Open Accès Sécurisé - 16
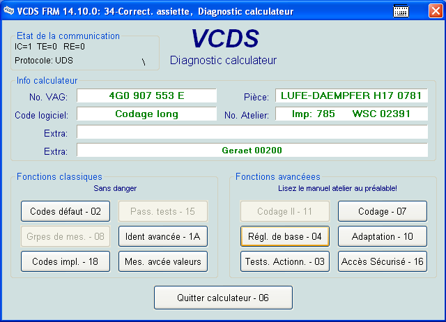The width and height of the screenshot is (446, 322). pos(383,261)
